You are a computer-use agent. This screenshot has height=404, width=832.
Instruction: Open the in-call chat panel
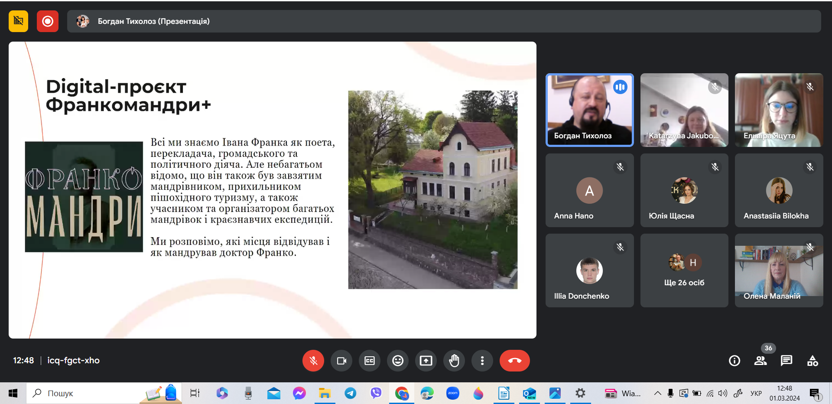[786, 361]
